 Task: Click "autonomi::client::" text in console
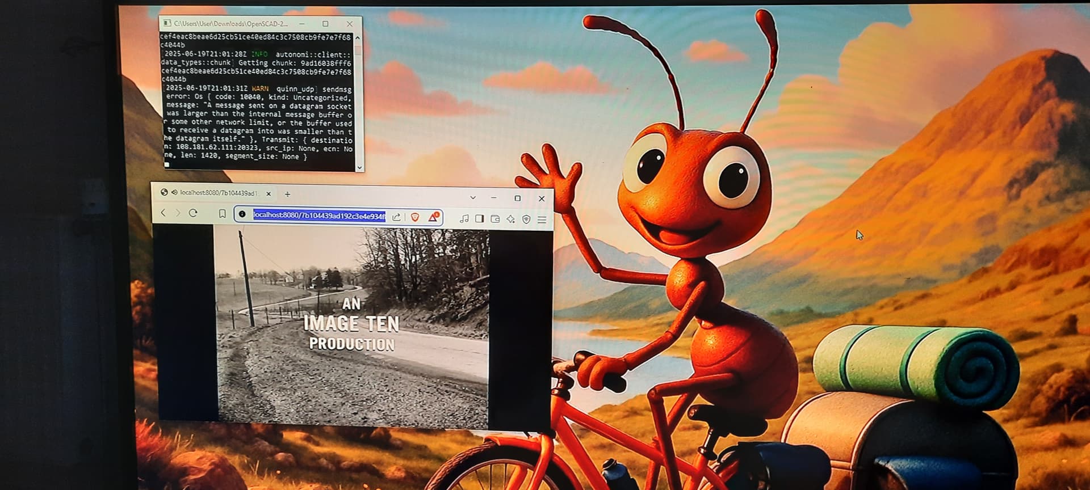313,55
